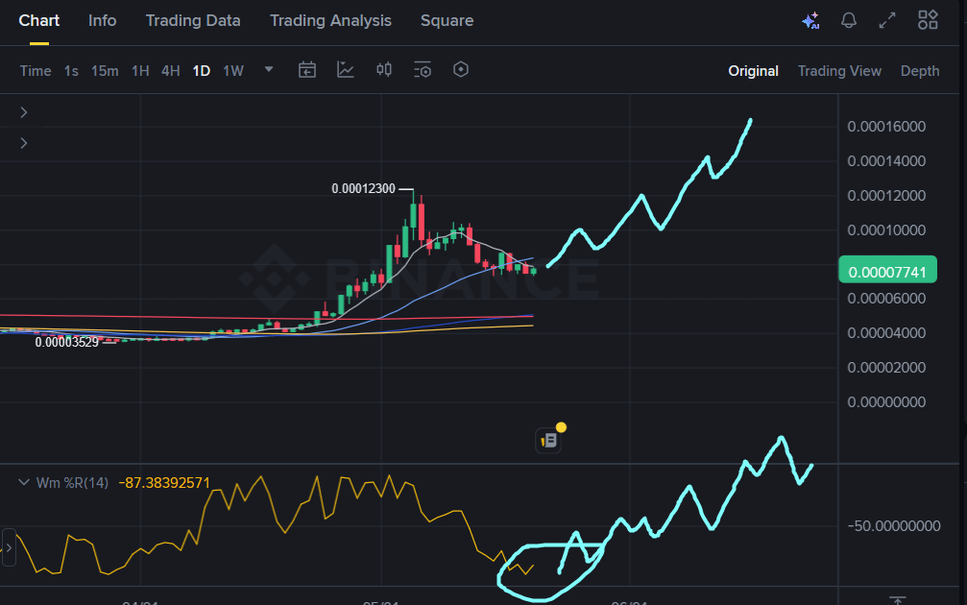Screen dimensions: 967x605
Task: Click the 0.00012000 price axis label
Action: pyautogui.click(x=886, y=196)
